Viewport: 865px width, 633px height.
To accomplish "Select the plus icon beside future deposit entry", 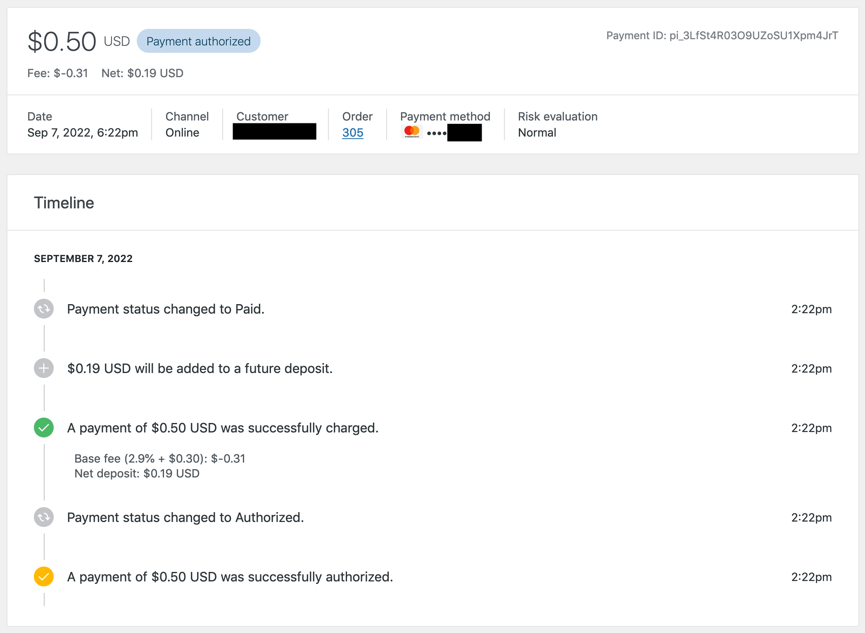I will point(43,368).
